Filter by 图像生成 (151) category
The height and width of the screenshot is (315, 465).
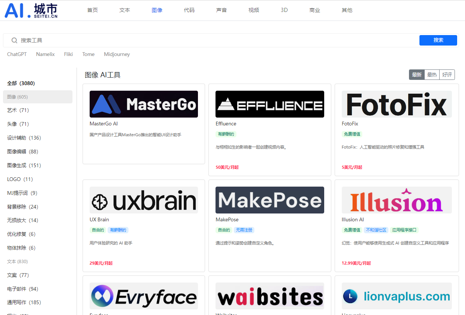[24, 165]
